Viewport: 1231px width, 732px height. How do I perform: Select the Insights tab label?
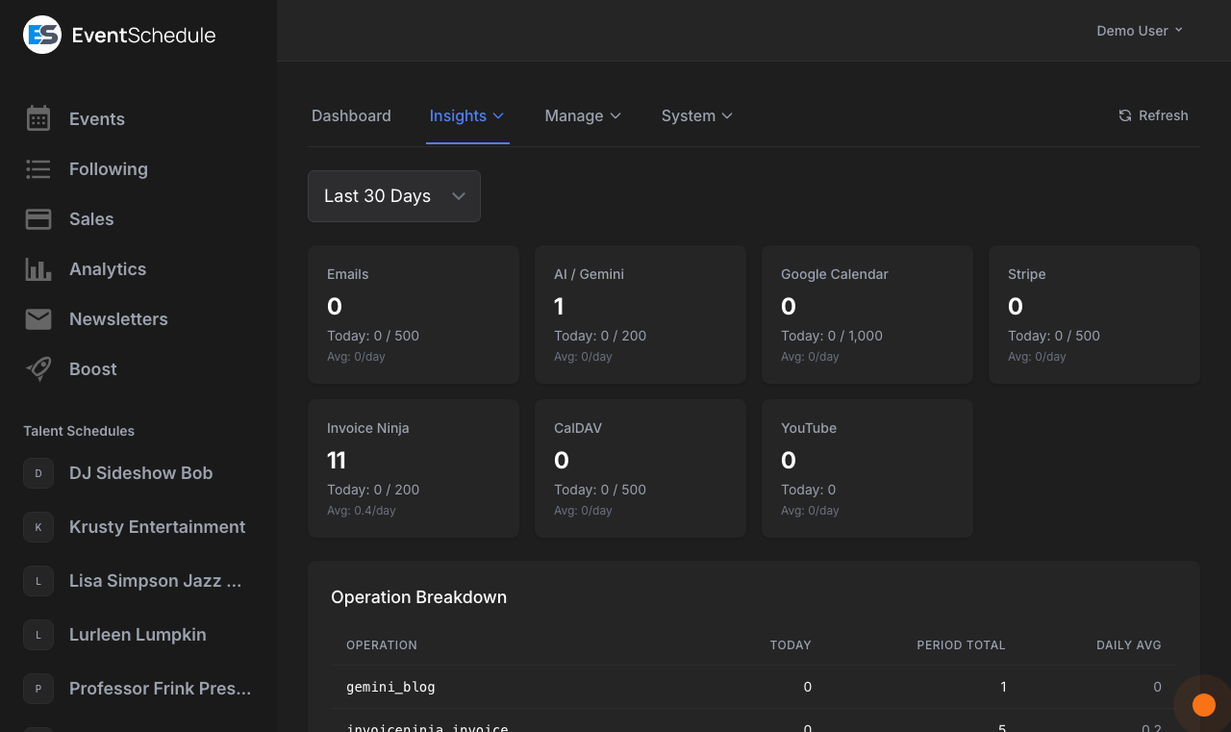click(458, 115)
